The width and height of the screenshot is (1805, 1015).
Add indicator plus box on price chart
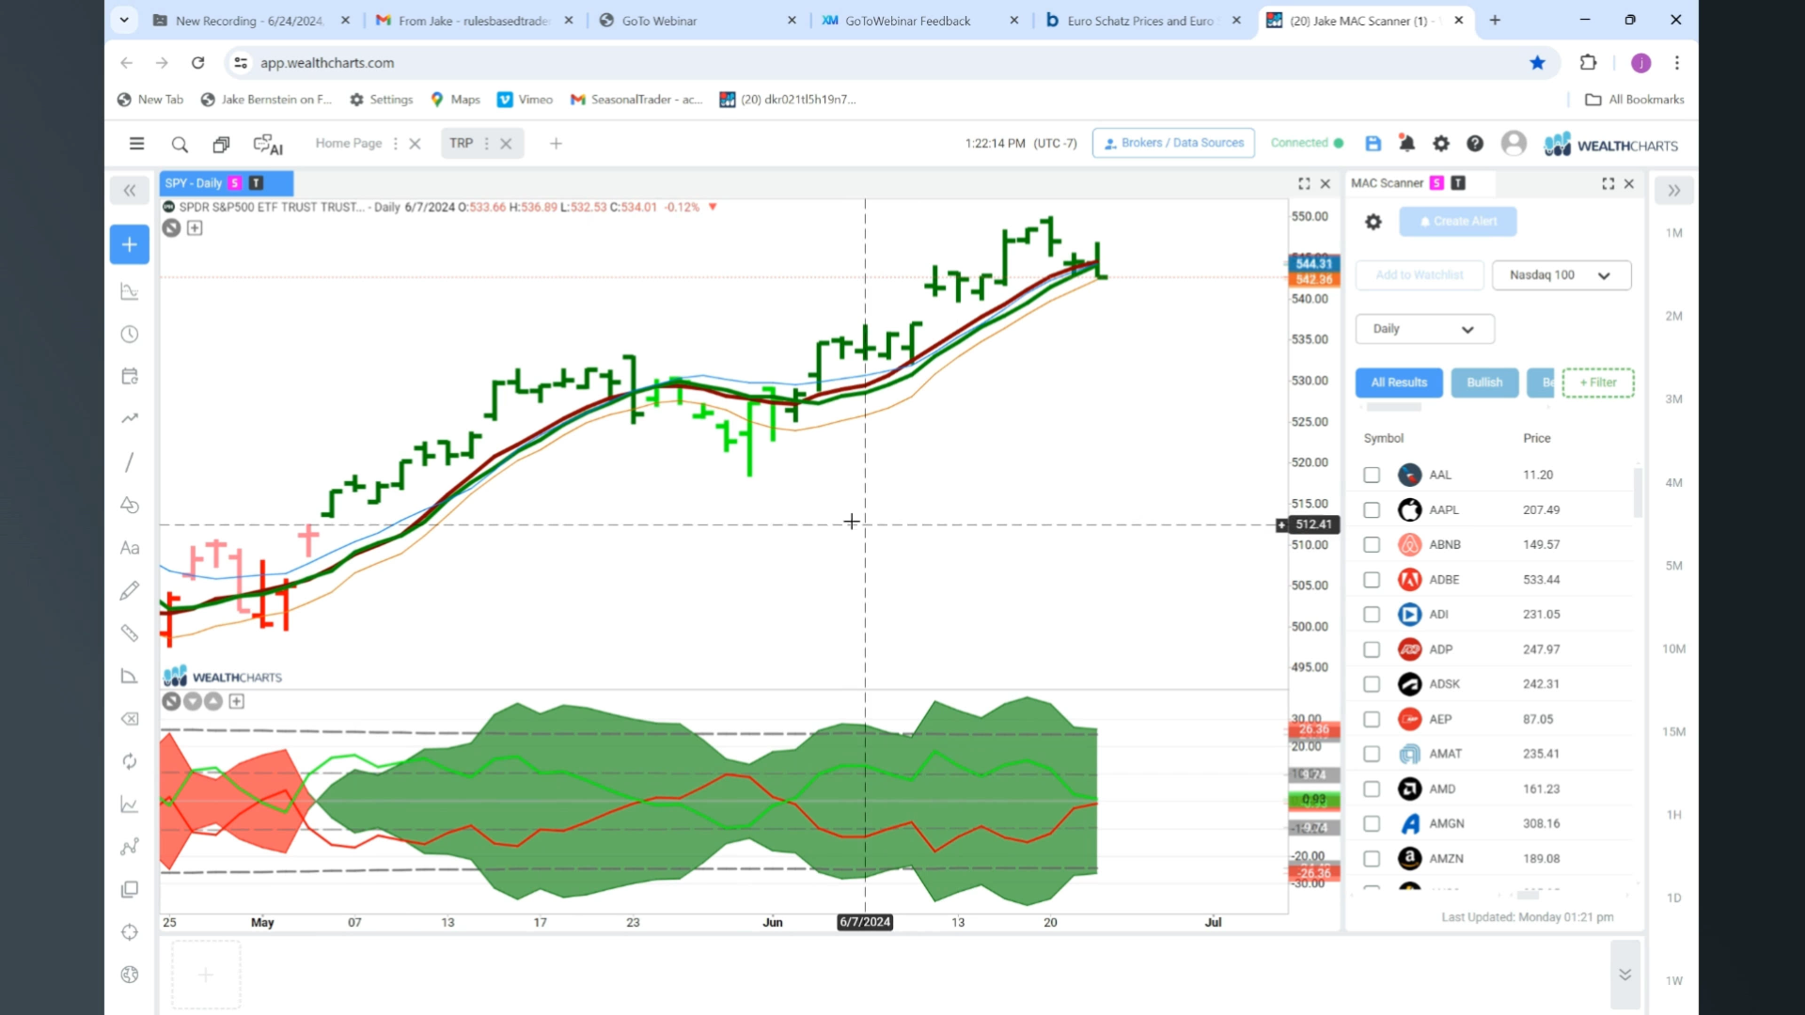(195, 227)
